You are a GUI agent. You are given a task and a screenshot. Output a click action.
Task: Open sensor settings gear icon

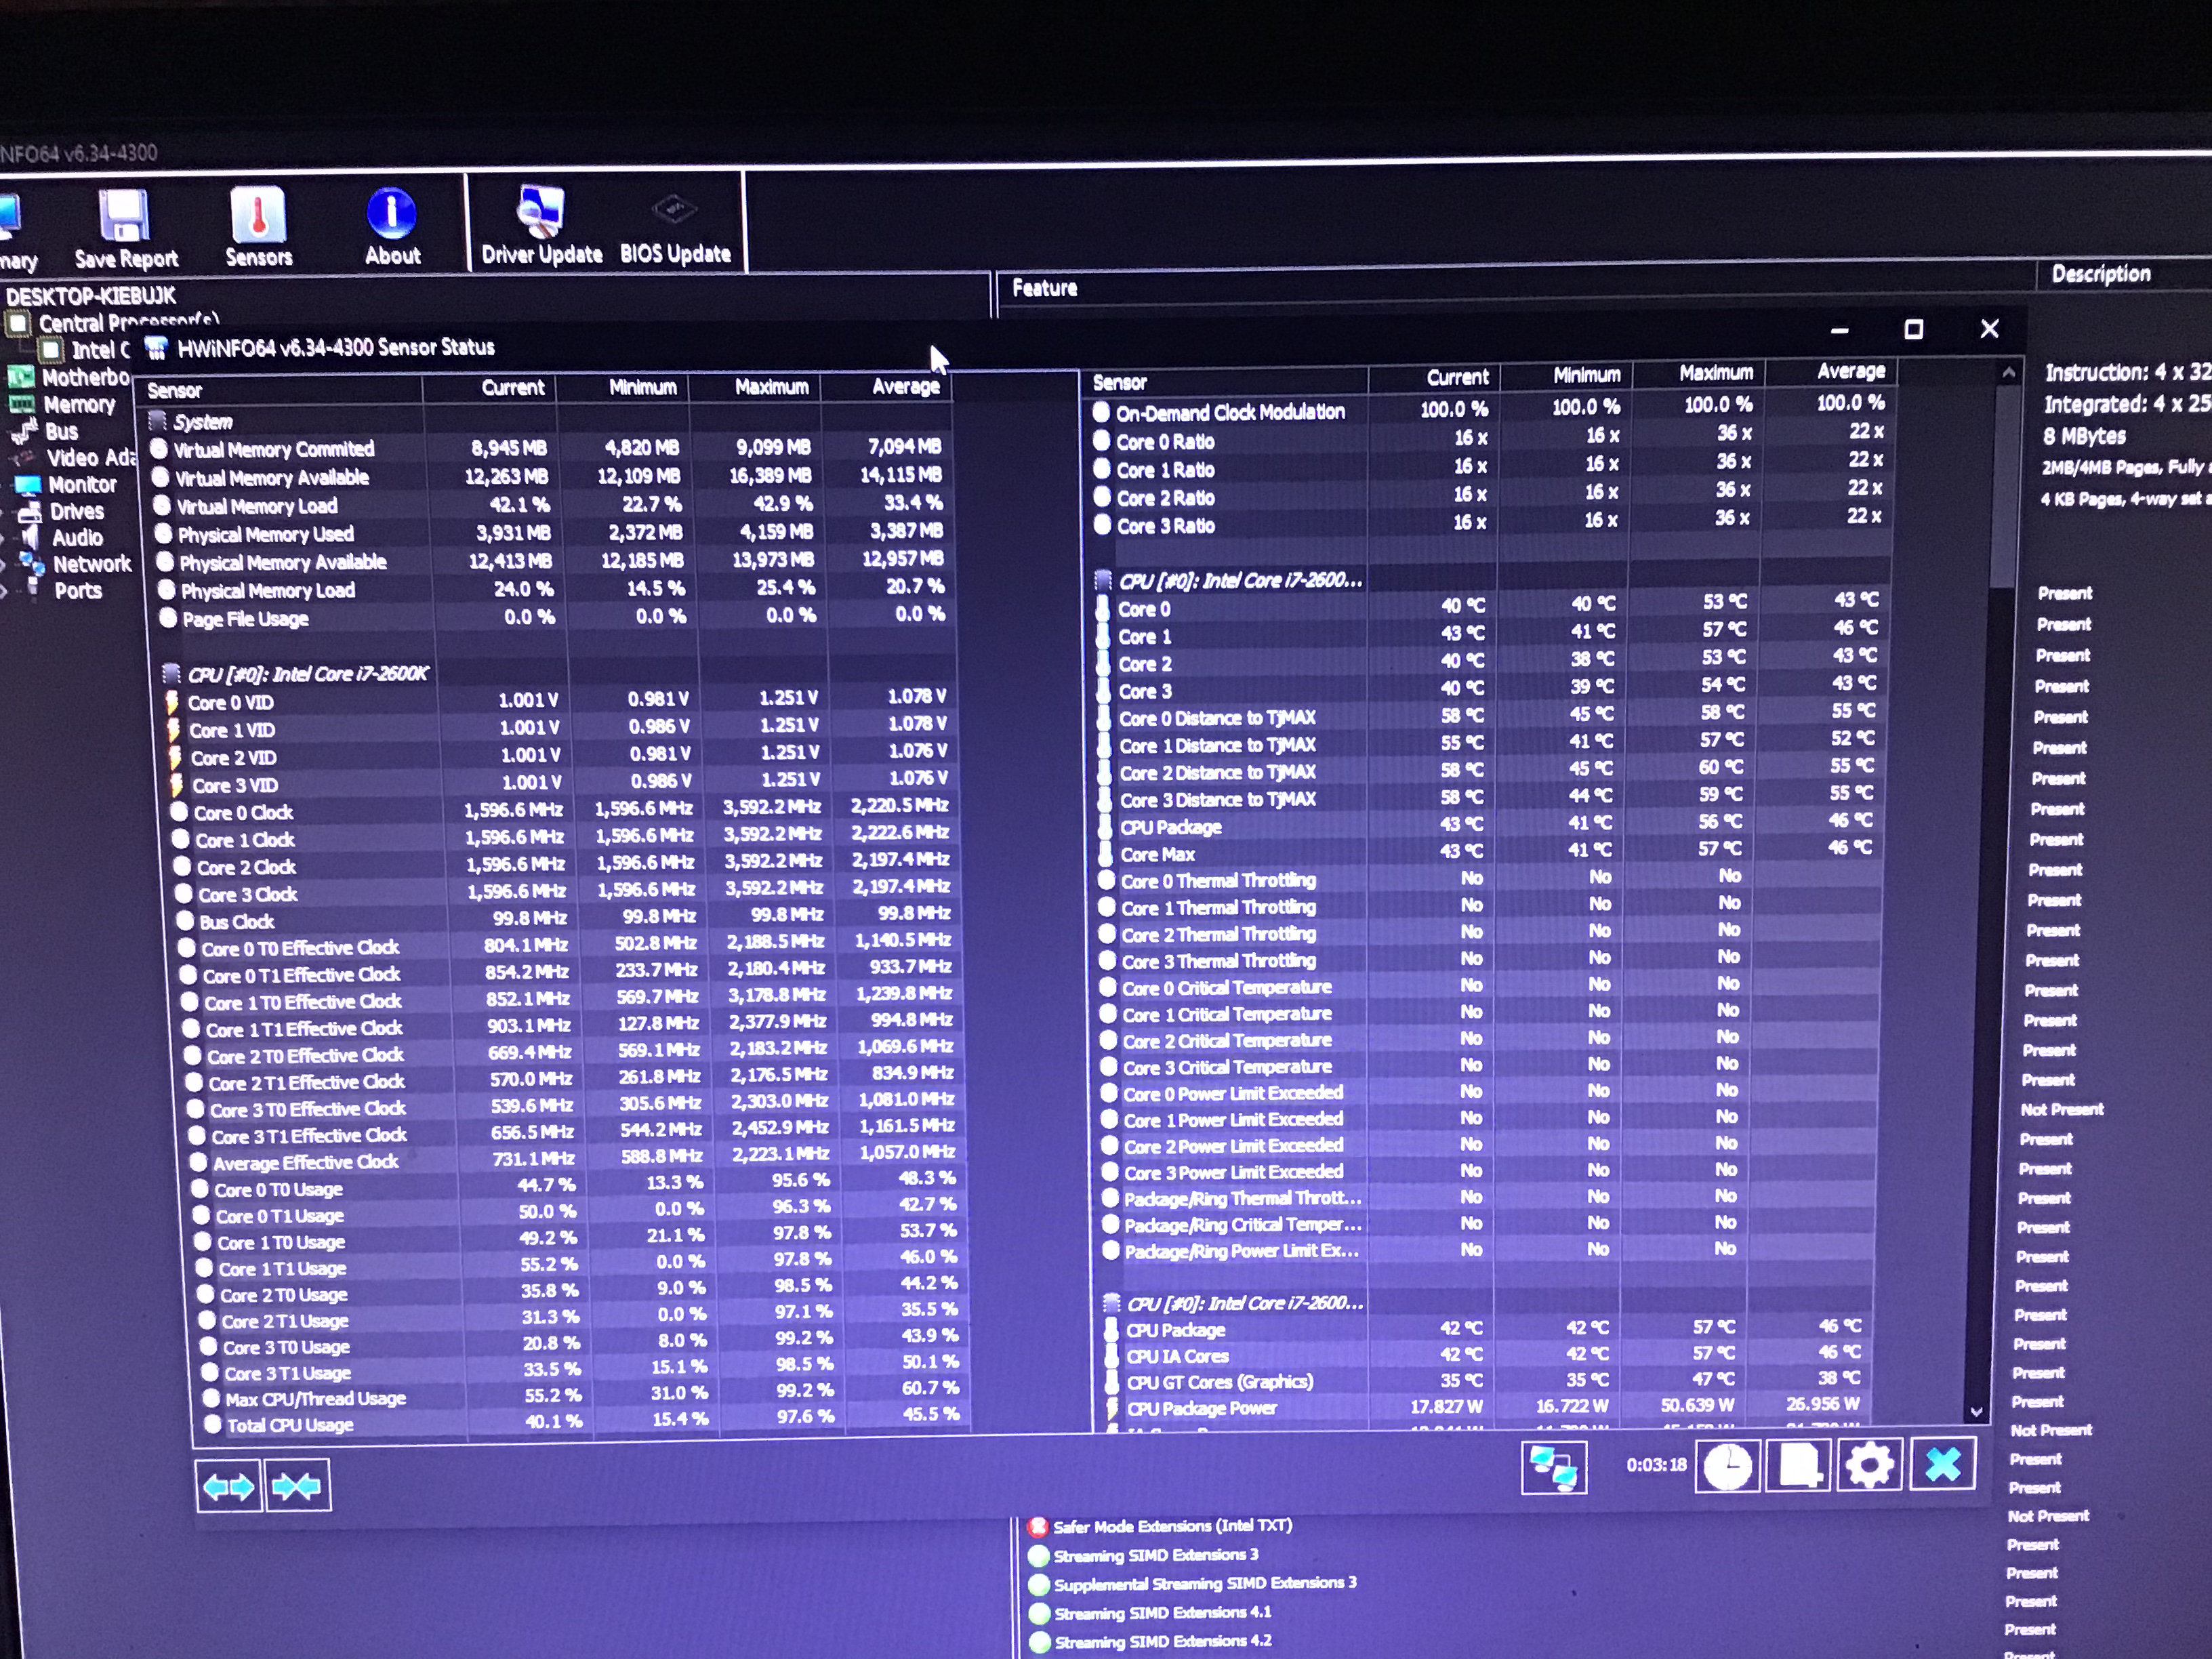(x=1869, y=1466)
